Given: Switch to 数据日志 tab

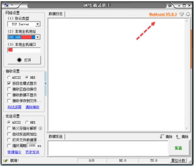Looking at the screenshot, I should click(x=56, y=14).
